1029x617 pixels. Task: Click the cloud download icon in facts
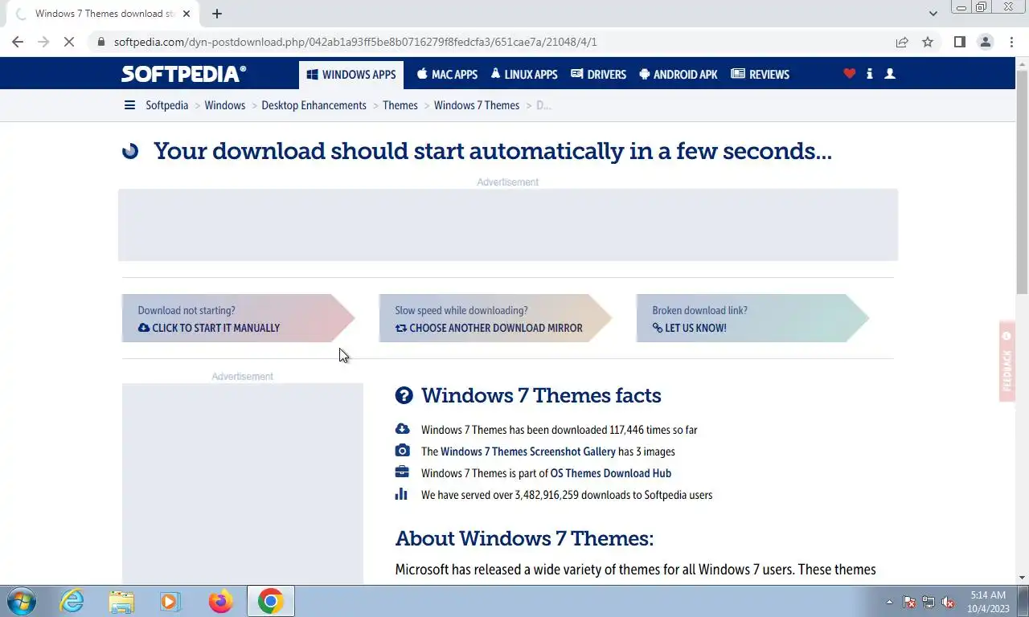tap(402, 429)
